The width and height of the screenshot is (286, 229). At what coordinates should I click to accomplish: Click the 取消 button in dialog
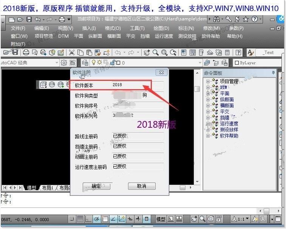point(142,186)
